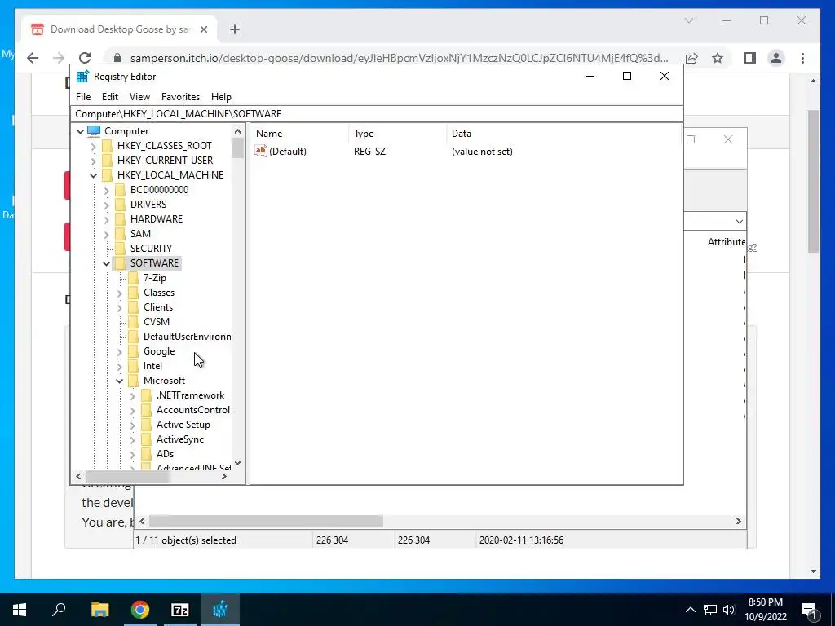Expand the Intel key
This screenshot has width=835, height=626.
tap(119, 366)
